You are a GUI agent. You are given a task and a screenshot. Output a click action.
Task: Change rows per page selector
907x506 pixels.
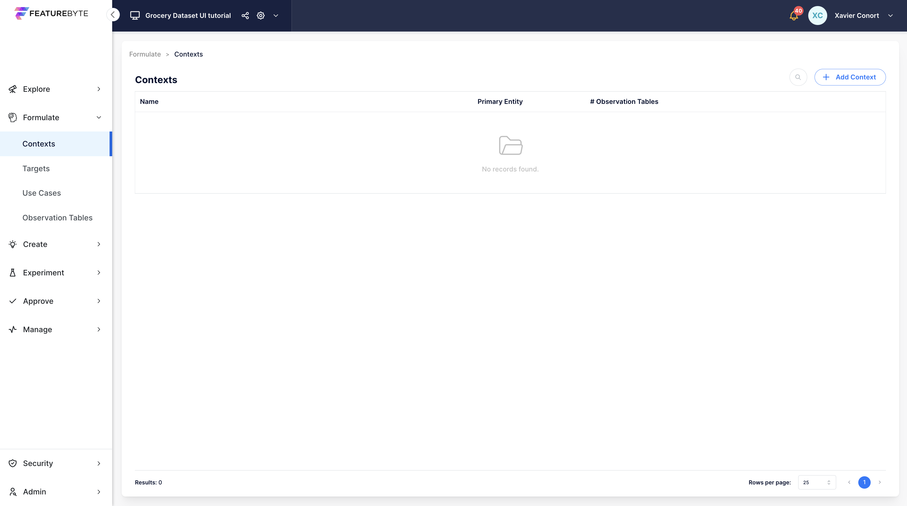click(x=817, y=482)
